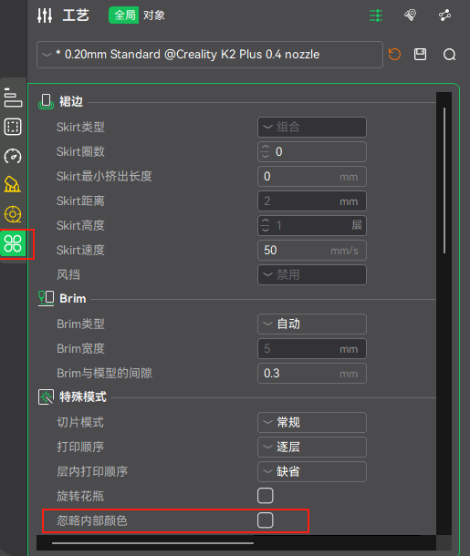Click the reset preset orange arrow icon

[x=394, y=55]
